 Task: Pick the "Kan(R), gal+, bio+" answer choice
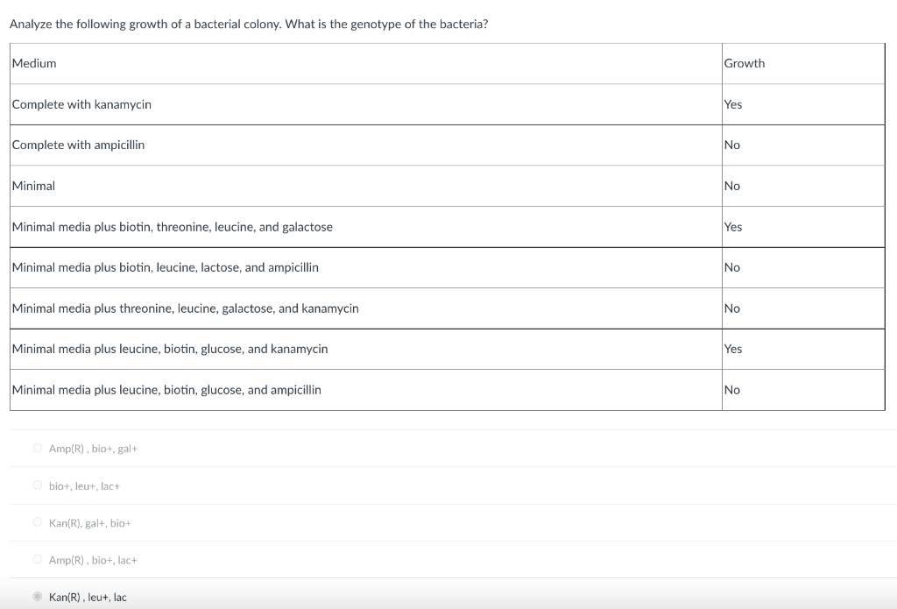(x=38, y=523)
